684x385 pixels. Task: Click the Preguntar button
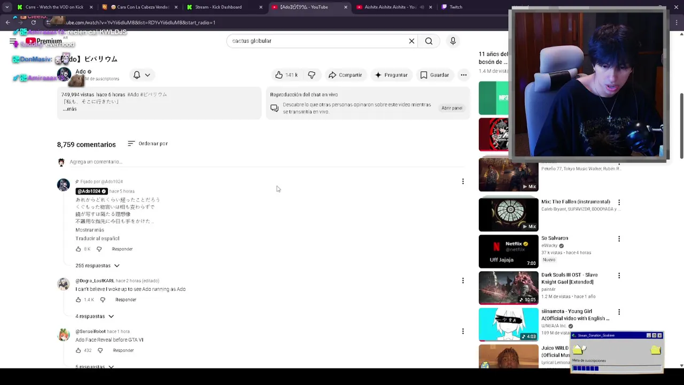point(391,75)
